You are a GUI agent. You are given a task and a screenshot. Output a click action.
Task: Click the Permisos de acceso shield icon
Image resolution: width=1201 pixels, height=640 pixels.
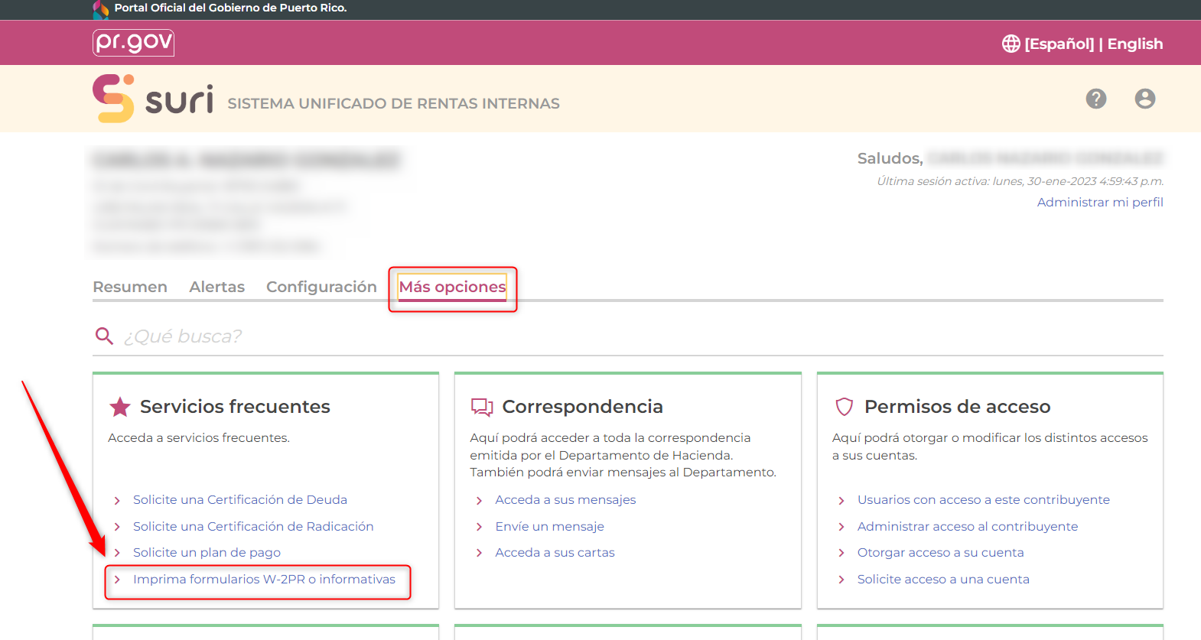pyautogui.click(x=844, y=407)
